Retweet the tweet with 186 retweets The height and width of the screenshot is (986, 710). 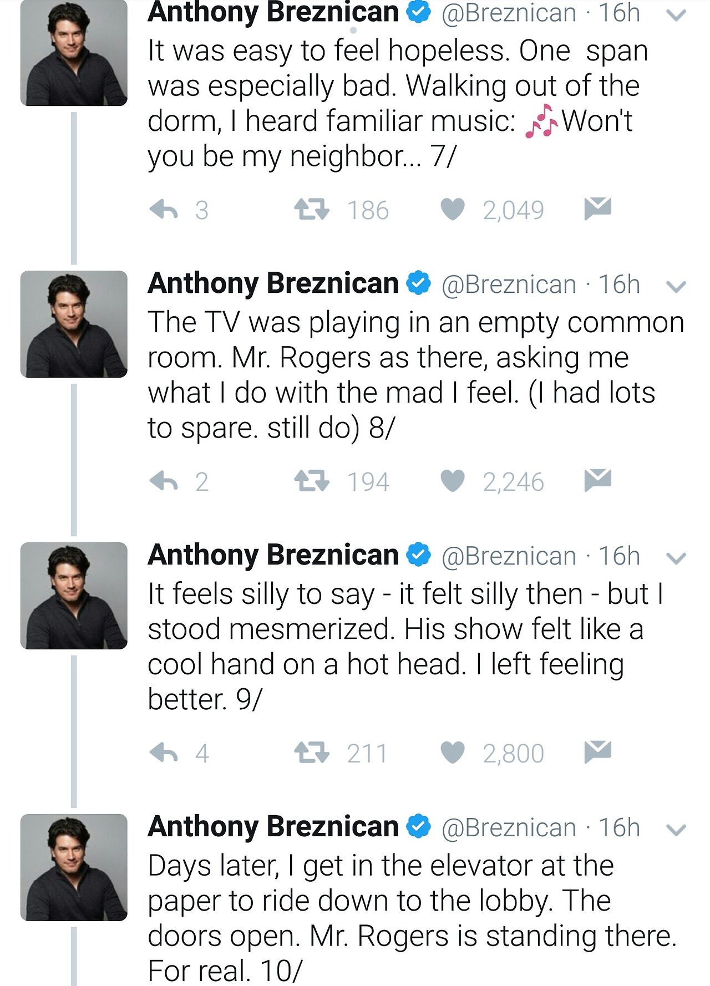point(311,210)
